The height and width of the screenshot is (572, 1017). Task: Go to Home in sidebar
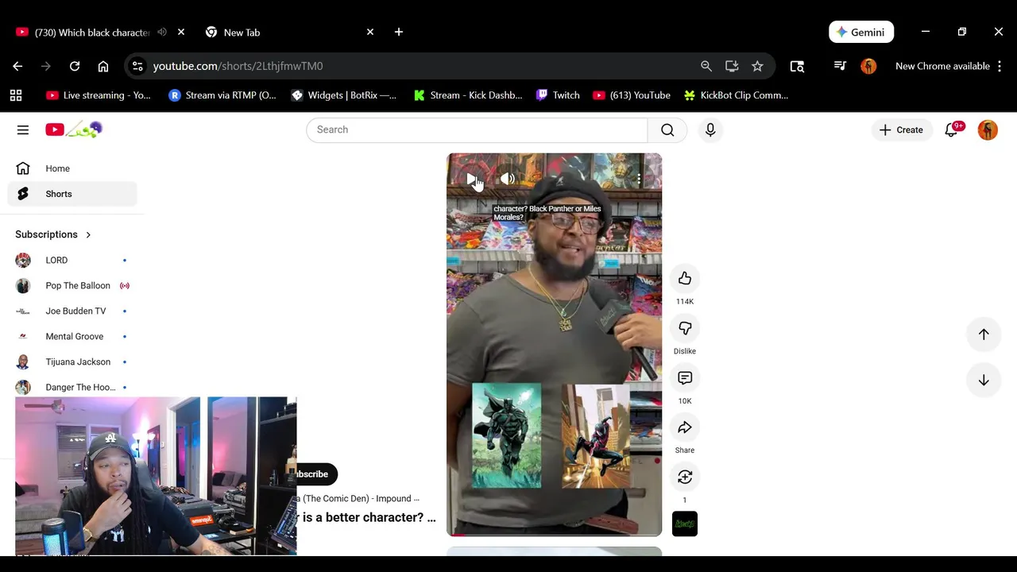[72, 168]
